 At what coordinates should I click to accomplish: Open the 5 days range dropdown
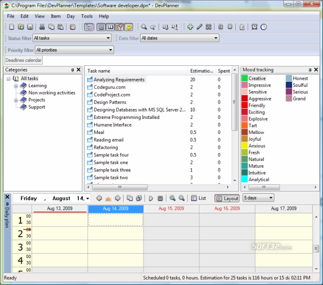258,198
